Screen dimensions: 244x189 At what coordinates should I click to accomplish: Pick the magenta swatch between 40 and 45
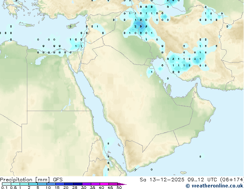coord(104,184)
